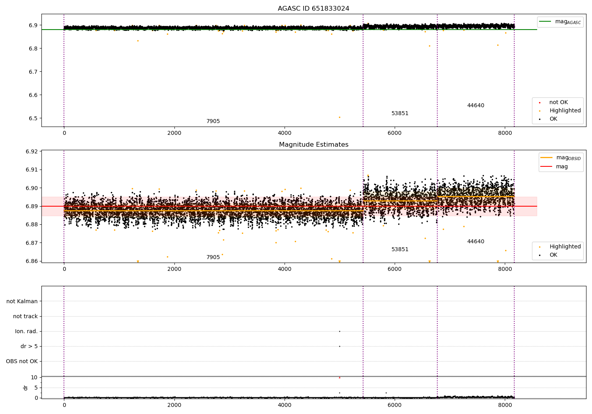Screen dimensions: 592x414
Task: Click the 'Magnitude Estimates' plot title
Action: point(313,145)
